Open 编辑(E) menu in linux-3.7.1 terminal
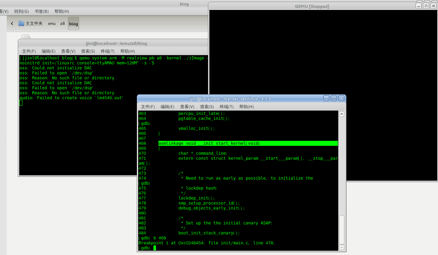The height and width of the screenshot is (255, 438). coord(167,107)
